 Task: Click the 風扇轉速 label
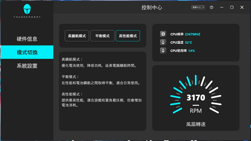tap(196, 124)
